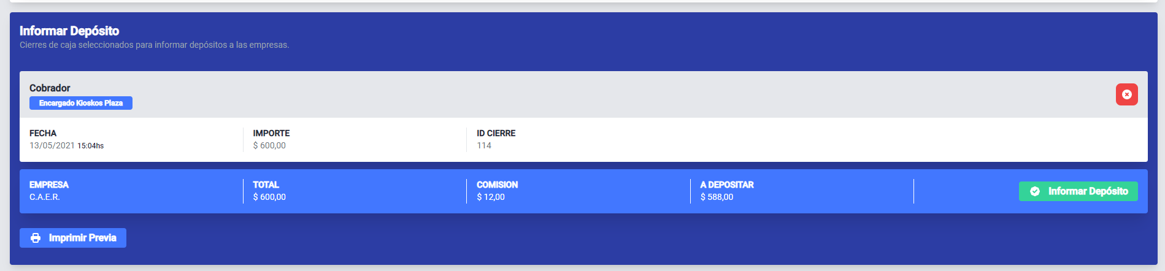Select the ID CIERRE value 114
This screenshot has width=1165, height=271.
pos(484,146)
